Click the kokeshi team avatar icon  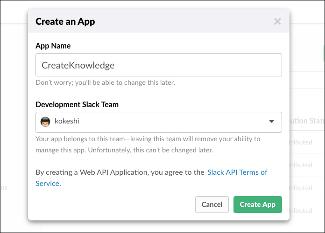click(46, 122)
